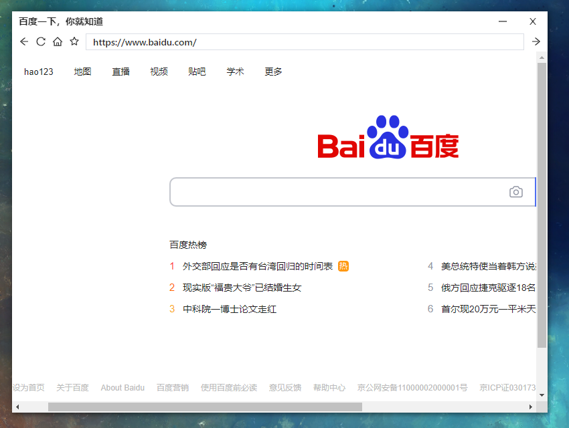This screenshot has width=569, height=428.
Task: Open 视频 in the top navigation
Action: tap(159, 72)
